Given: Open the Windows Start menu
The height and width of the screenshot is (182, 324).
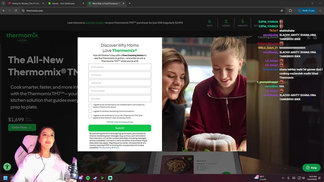Looking at the screenshot, I should pyautogui.click(x=5, y=178).
